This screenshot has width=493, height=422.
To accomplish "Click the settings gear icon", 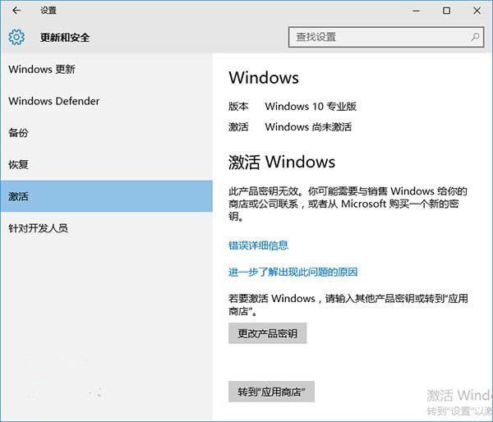I will pyautogui.click(x=16, y=37).
